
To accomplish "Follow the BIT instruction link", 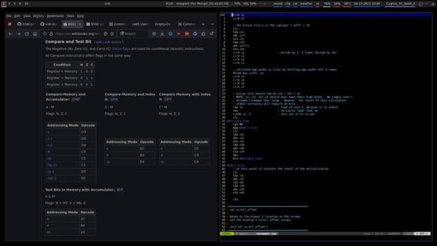I will coord(119,190).
